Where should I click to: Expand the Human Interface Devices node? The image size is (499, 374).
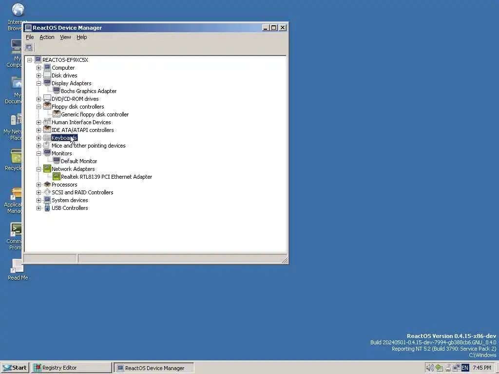(x=39, y=122)
